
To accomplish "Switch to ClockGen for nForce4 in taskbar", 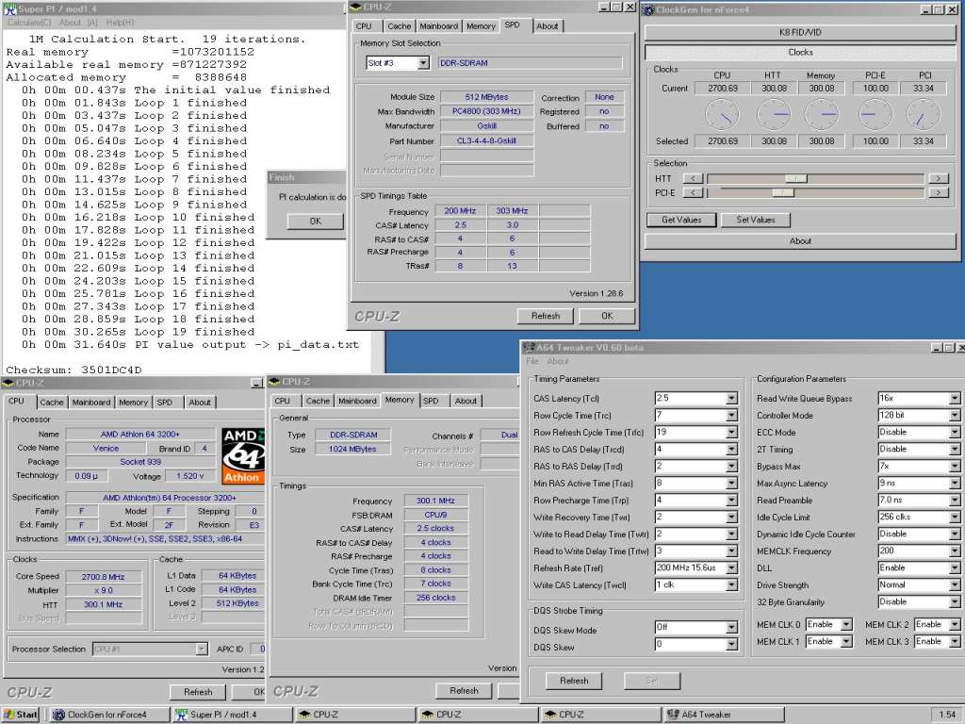I will [109, 715].
